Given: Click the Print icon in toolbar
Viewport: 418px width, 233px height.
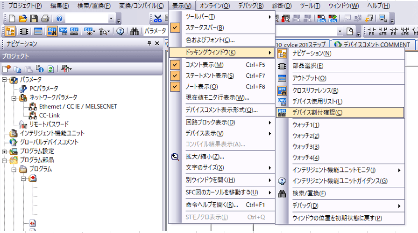Looking at the screenshot, I should [x=45, y=18].
